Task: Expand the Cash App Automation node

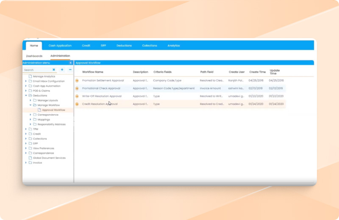Action: 26,86
